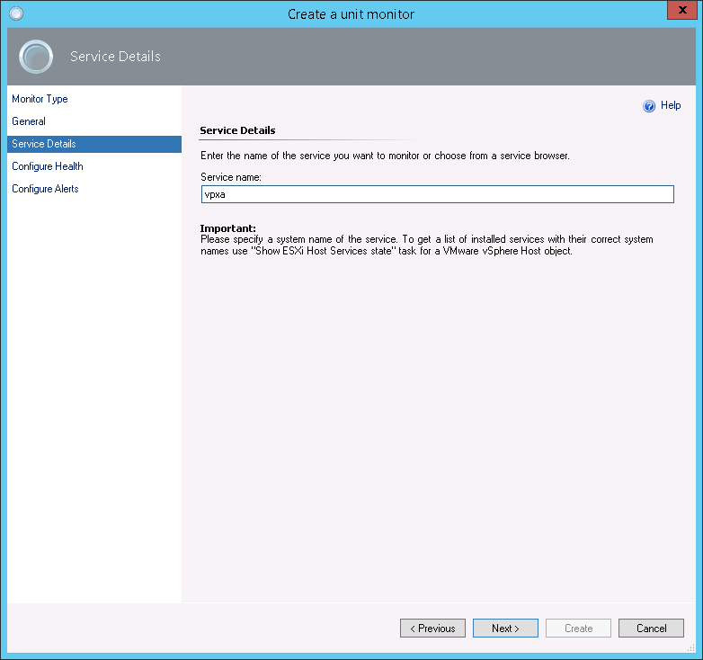Click the greyed-out Create button

coord(578,629)
